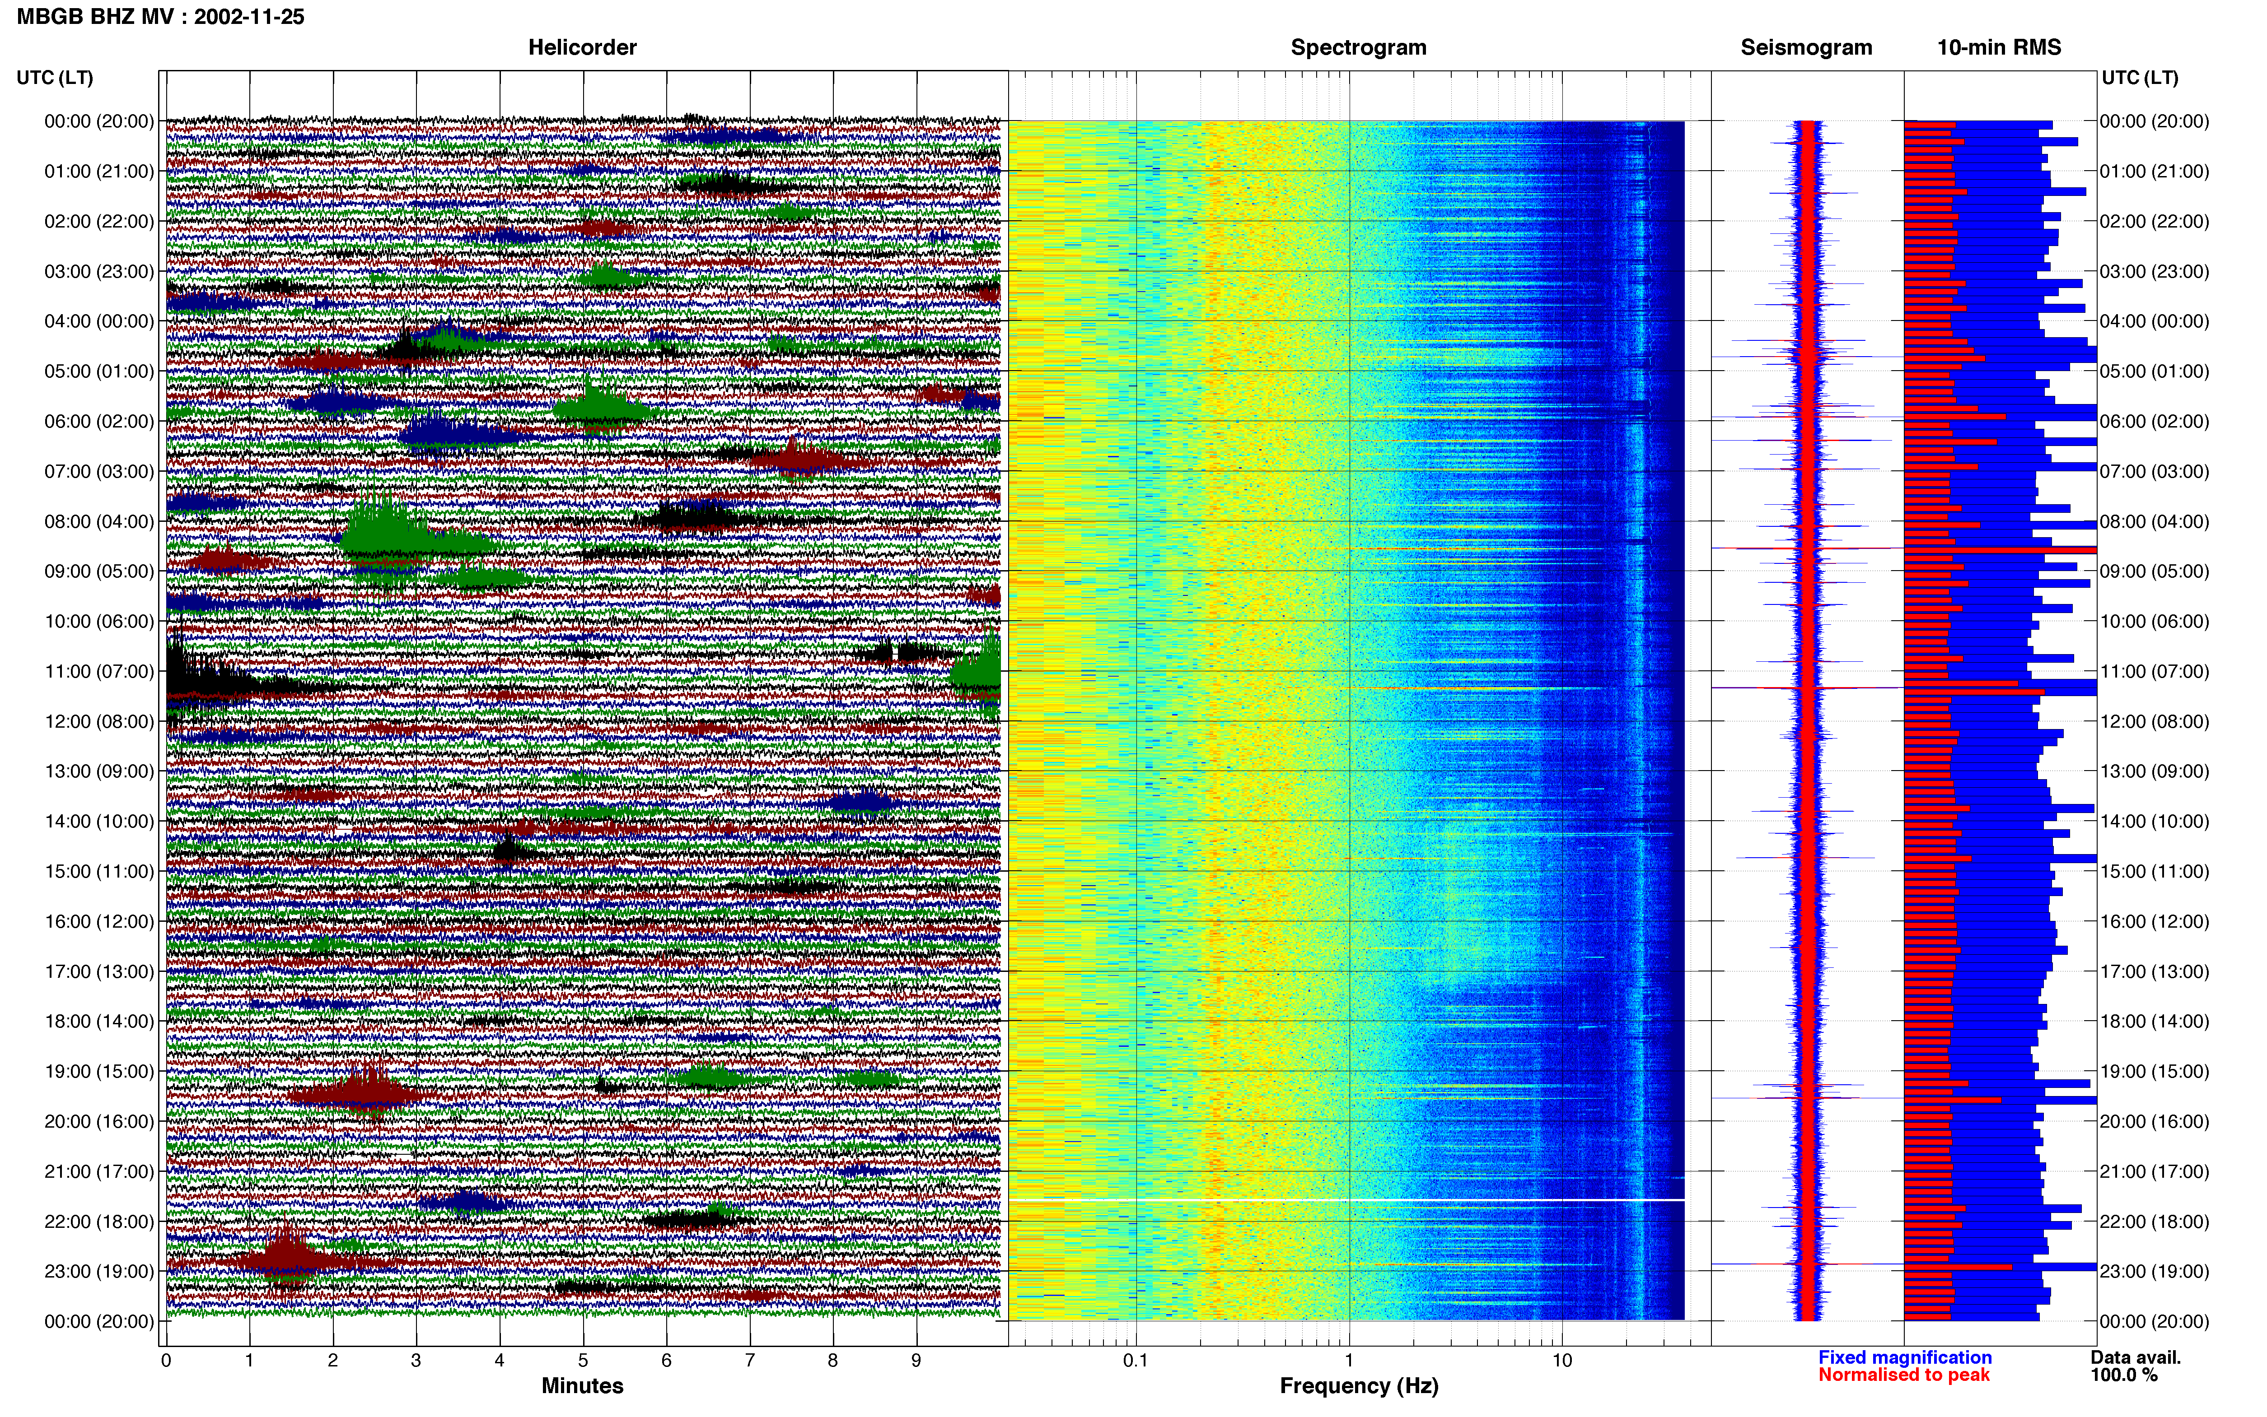Click the Fixed magnification legend text
This screenshot has width=2267, height=1417.
[1905, 1357]
